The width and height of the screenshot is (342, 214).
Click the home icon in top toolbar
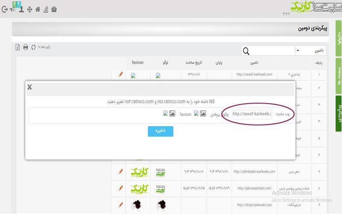tap(38, 9)
